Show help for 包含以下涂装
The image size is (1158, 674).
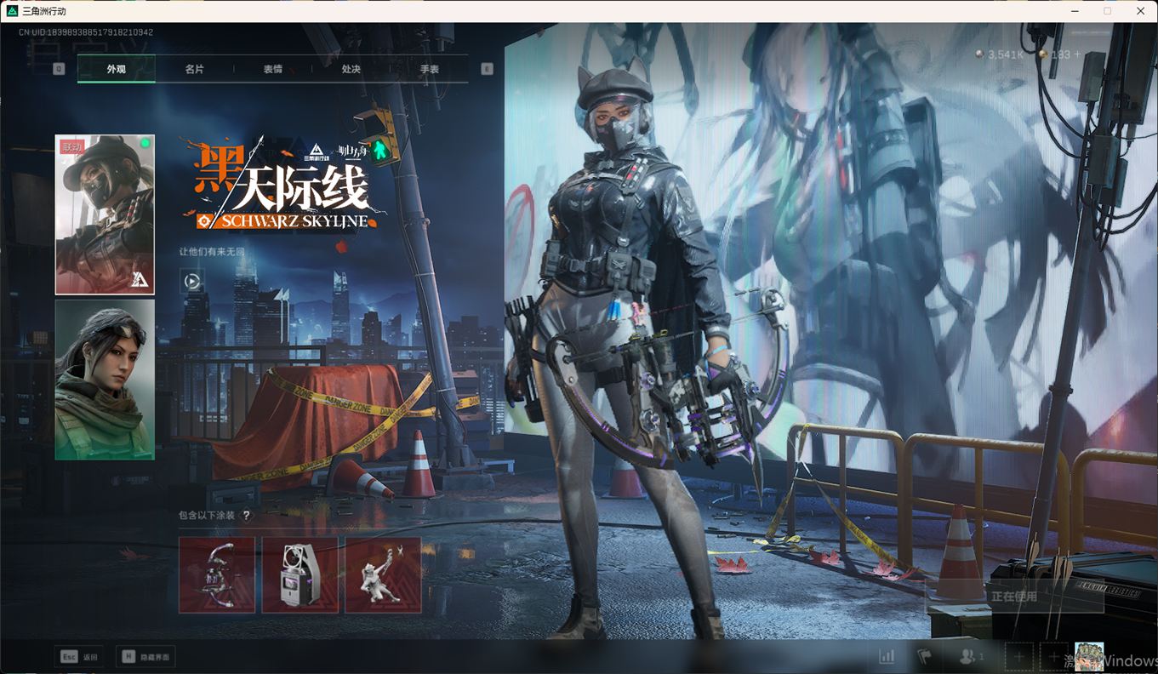coord(247,515)
